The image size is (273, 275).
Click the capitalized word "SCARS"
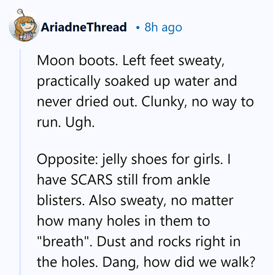[92, 180]
